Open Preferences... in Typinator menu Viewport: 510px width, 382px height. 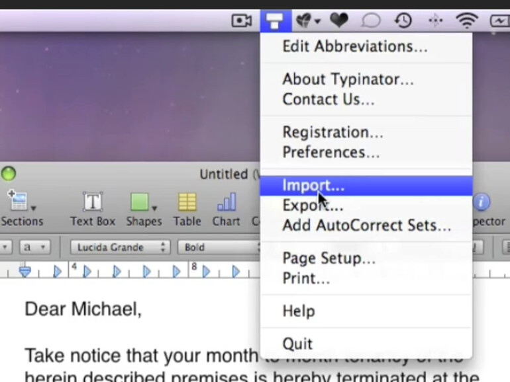click(x=366, y=152)
